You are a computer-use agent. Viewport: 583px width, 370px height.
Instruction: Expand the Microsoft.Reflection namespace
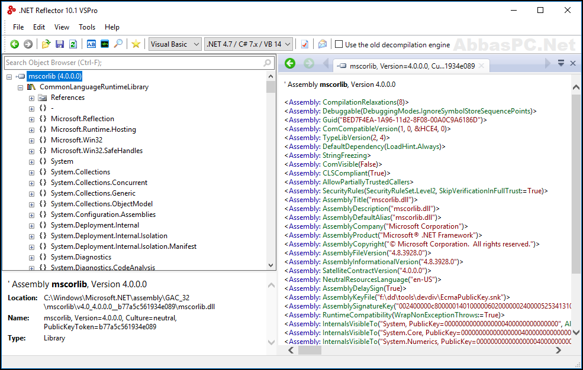tap(31, 119)
